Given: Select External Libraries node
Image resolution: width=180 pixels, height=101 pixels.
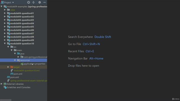Looking at the screenshot, I should pos(15,84).
